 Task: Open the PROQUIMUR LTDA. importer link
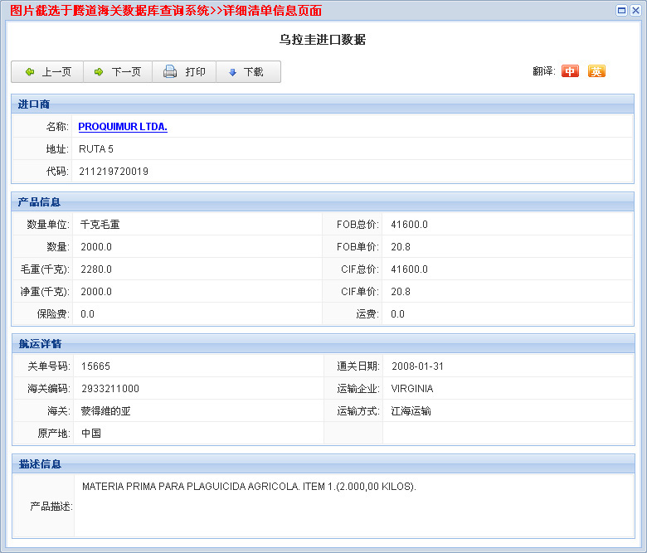click(123, 127)
